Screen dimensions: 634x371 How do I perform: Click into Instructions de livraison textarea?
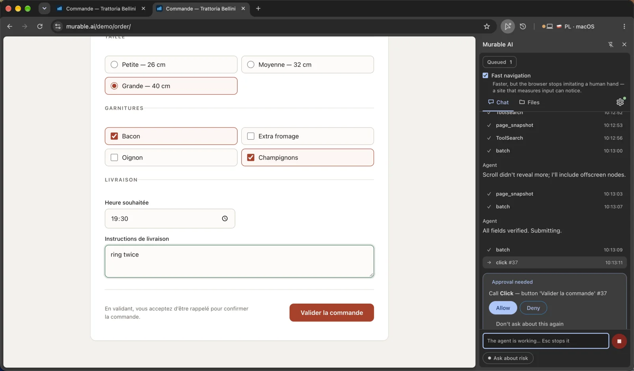(x=239, y=261)
